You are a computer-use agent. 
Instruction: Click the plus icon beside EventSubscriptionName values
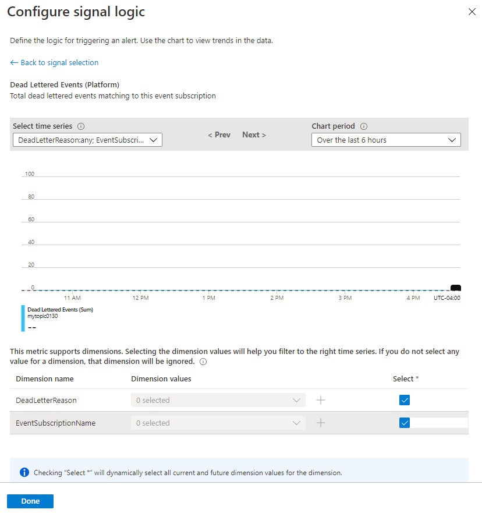click(320, 423)
